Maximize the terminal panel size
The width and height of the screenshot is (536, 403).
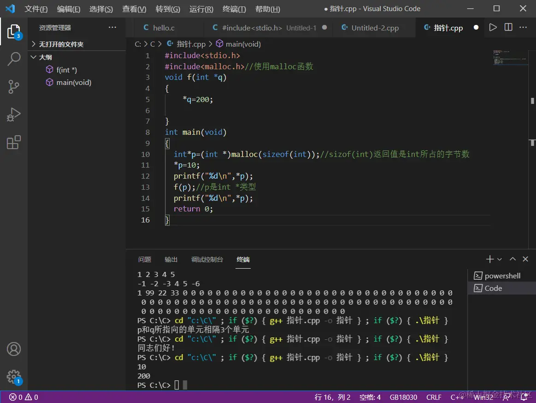tap(512, 259)
